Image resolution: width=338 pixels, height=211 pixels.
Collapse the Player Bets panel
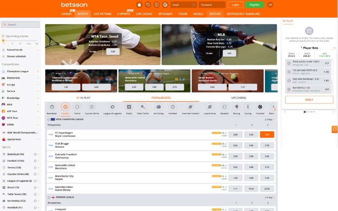point(334,48)
